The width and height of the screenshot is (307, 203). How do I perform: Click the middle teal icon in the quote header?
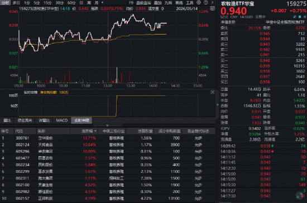[300, 17]
